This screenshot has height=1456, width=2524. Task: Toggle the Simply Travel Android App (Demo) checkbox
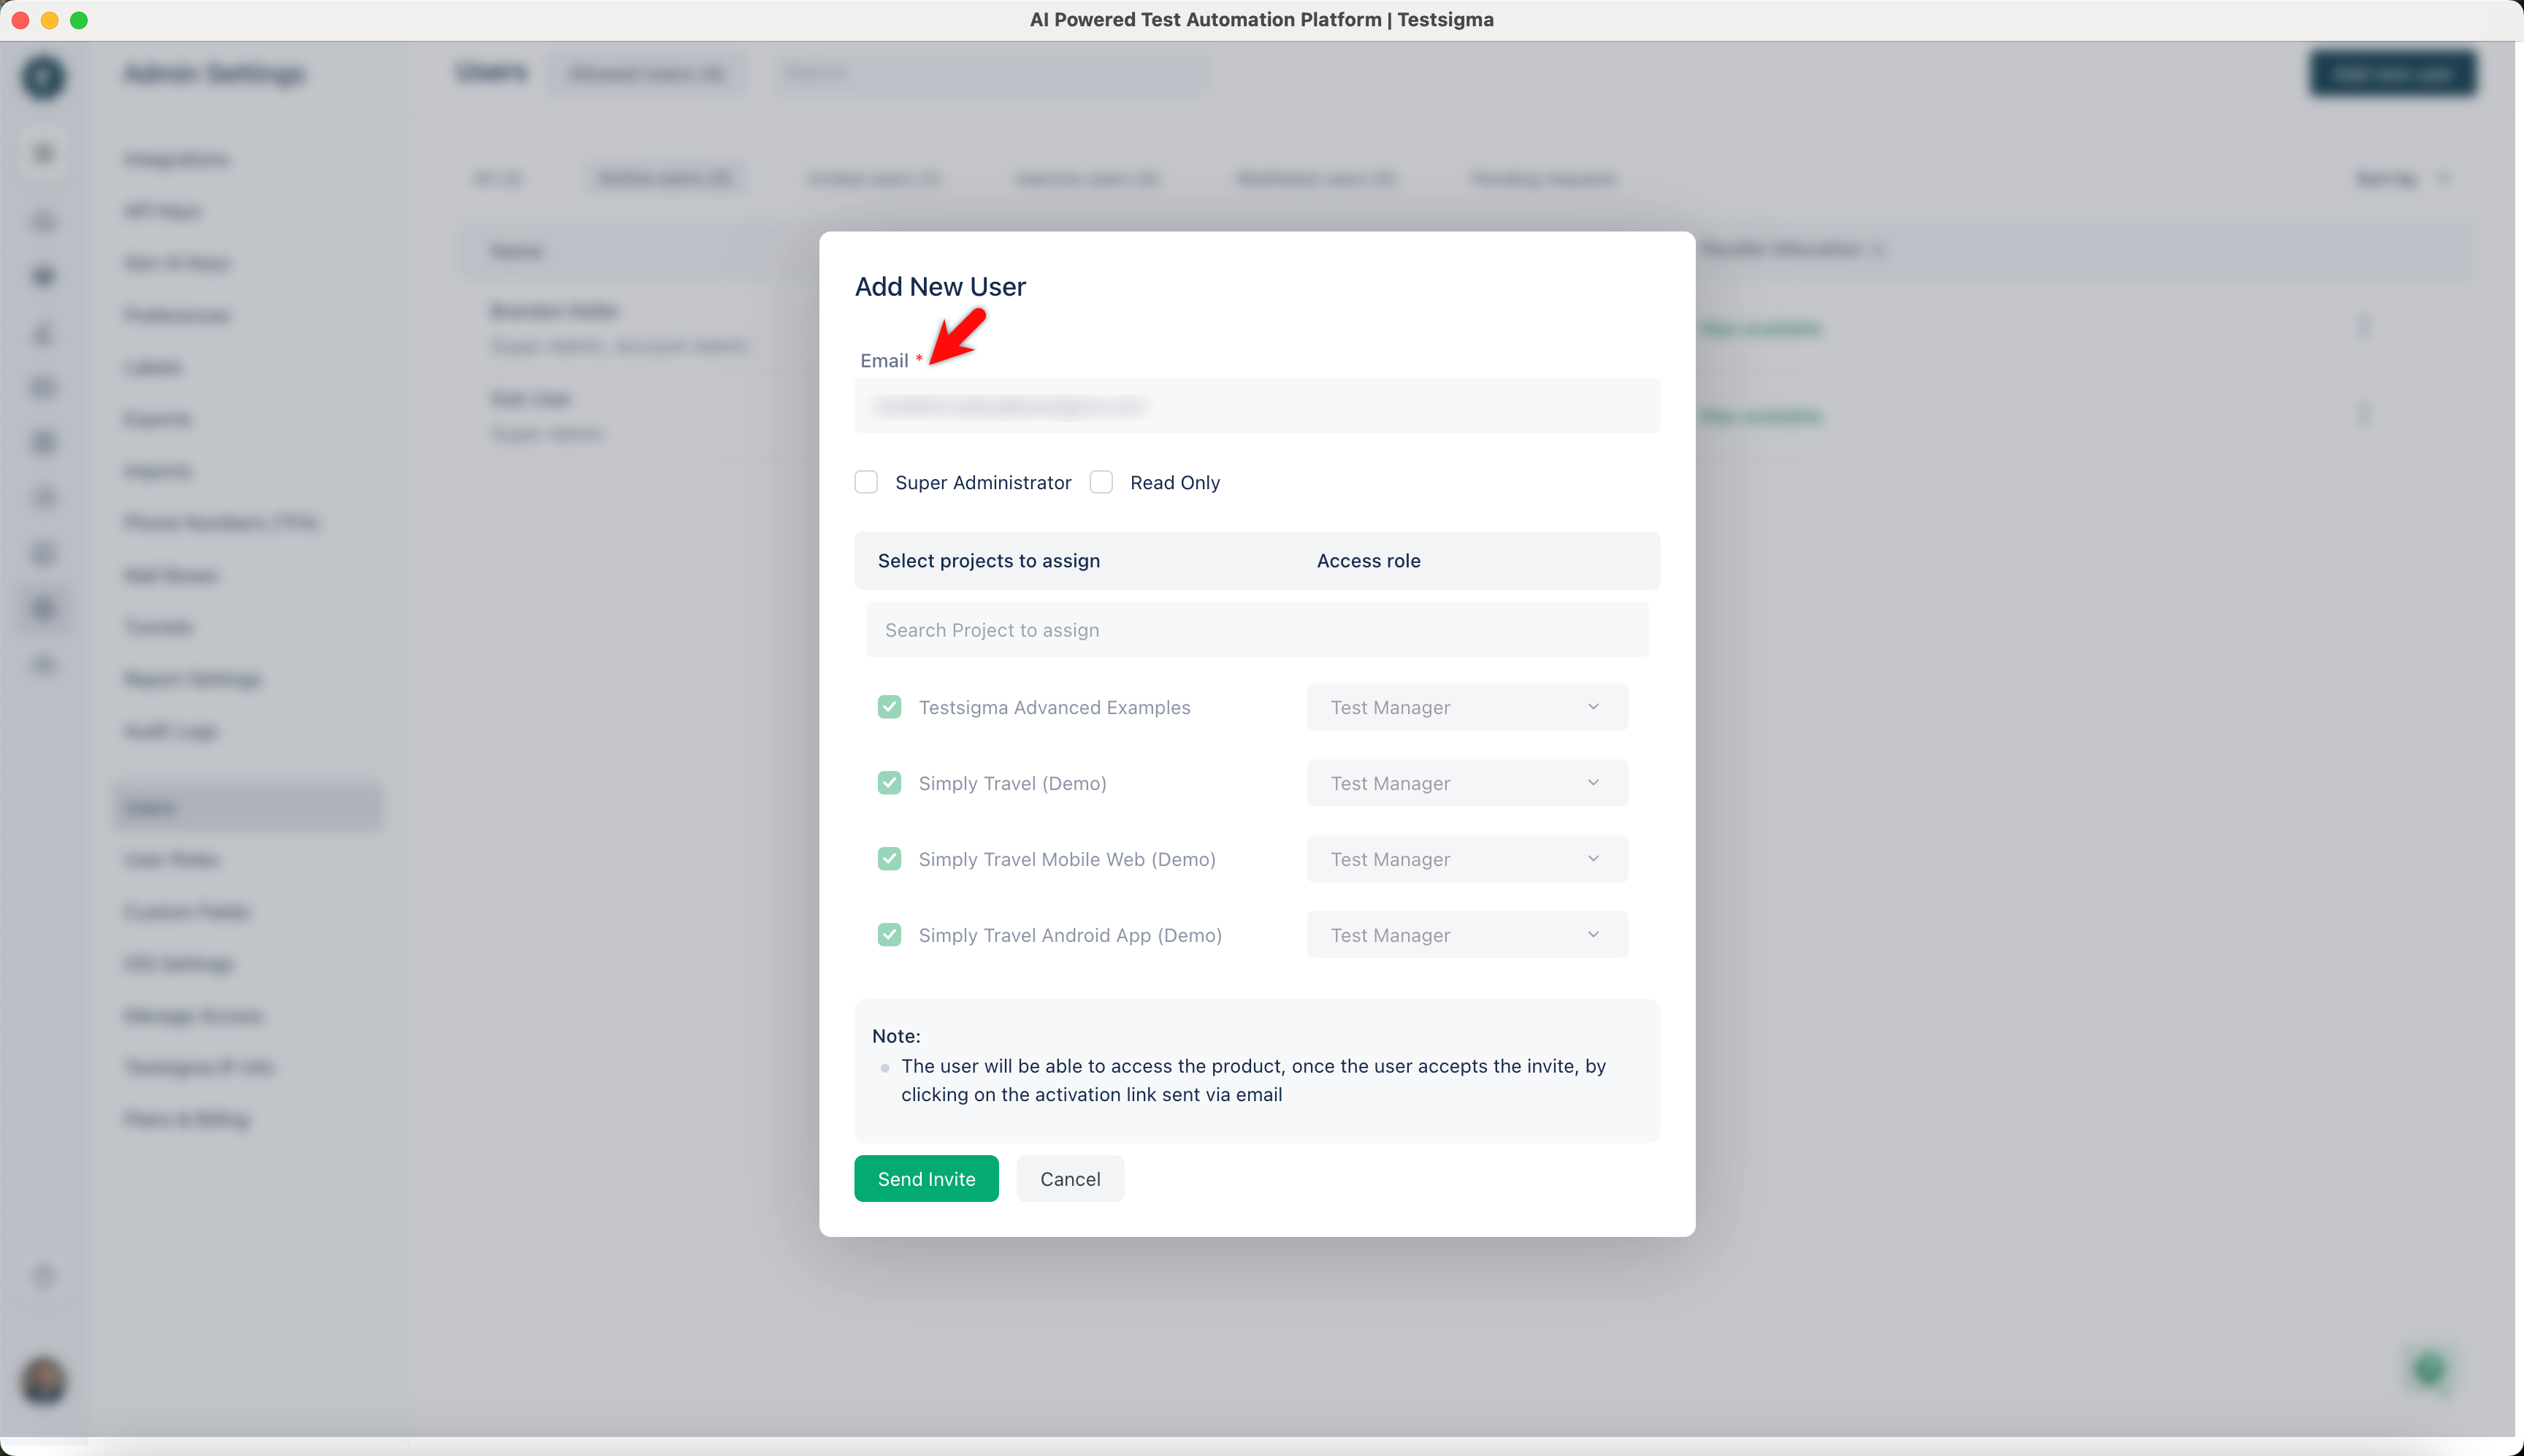coord(889,935)
